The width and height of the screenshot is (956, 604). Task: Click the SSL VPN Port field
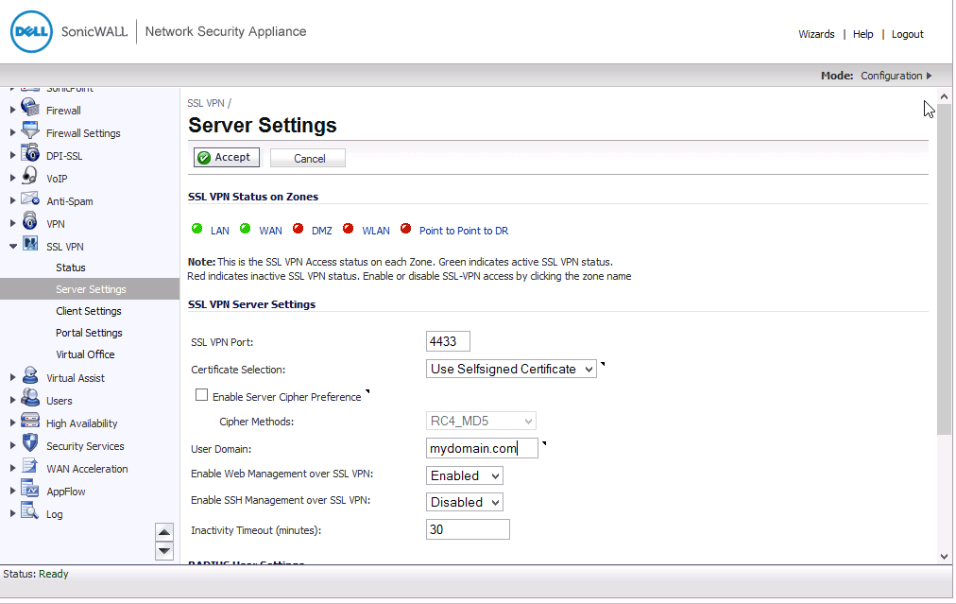pos(448,341)
